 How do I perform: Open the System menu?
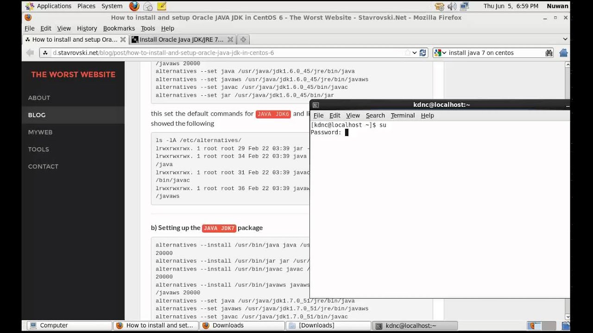[x=112, y=6]
